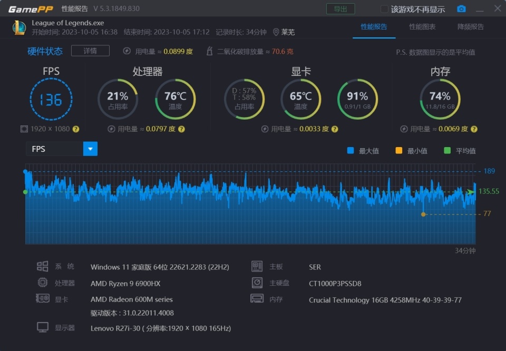The height and width of the screenshot is (351, 506).
Task: Click the power icon beside 用电量 0.0899 度
Action: 127,51
